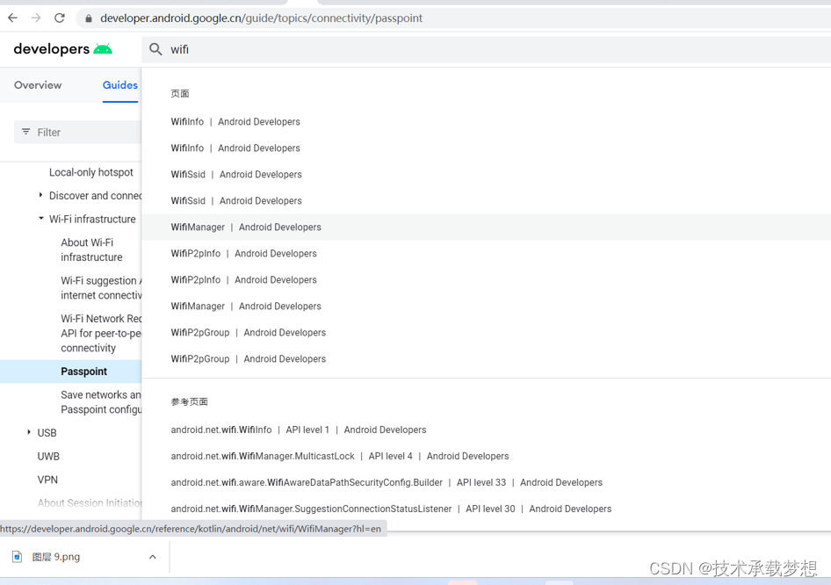Screen dimensions: 831x585
Task: Click the Filter funnel icon in sidebar
Action: [x=25, y=132]
